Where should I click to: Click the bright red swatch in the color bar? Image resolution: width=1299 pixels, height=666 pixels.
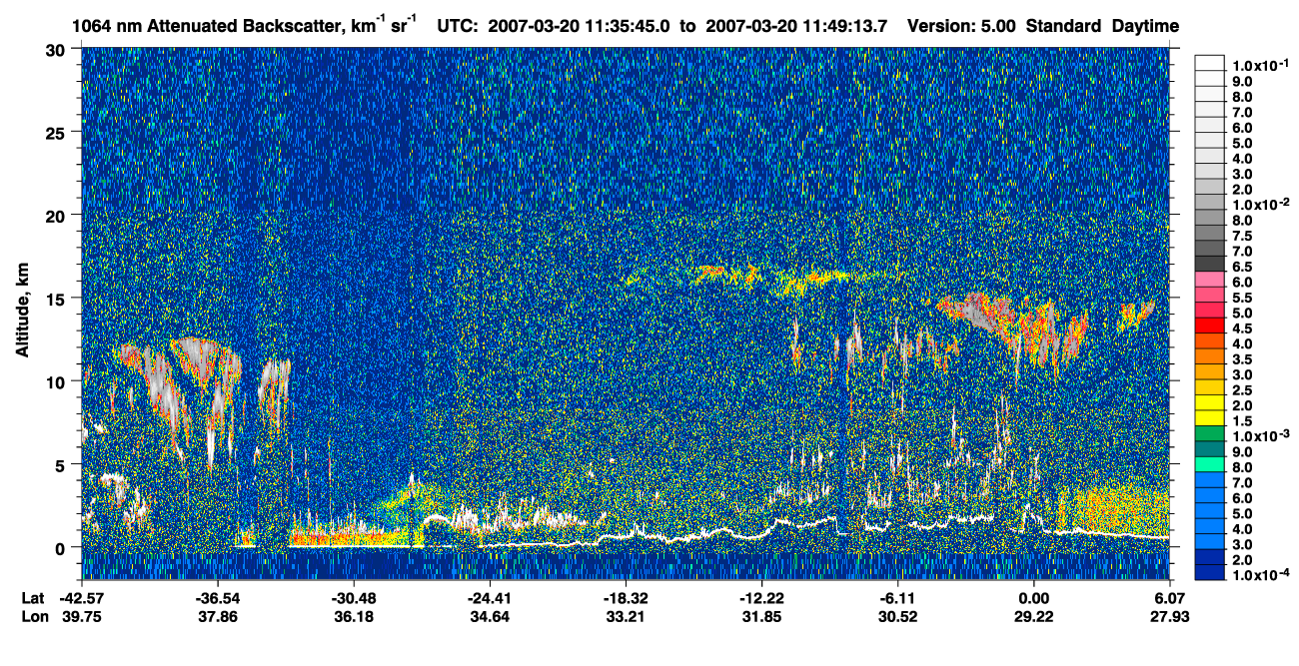(1210, 328)
